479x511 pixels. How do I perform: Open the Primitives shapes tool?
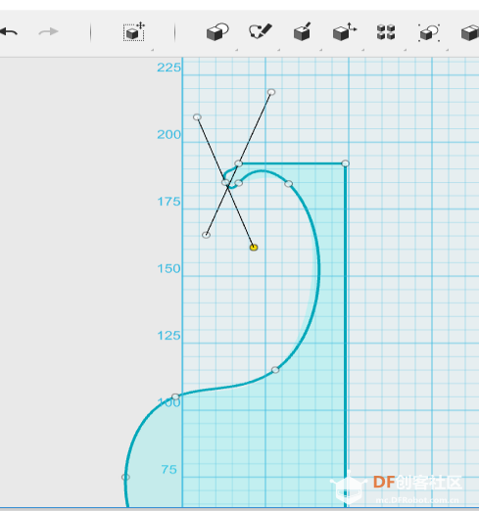[217, 32]
